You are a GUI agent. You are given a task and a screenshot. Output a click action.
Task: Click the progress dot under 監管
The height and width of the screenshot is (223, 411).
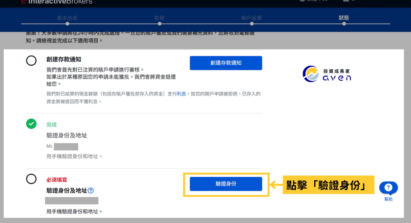click(159, 24)
